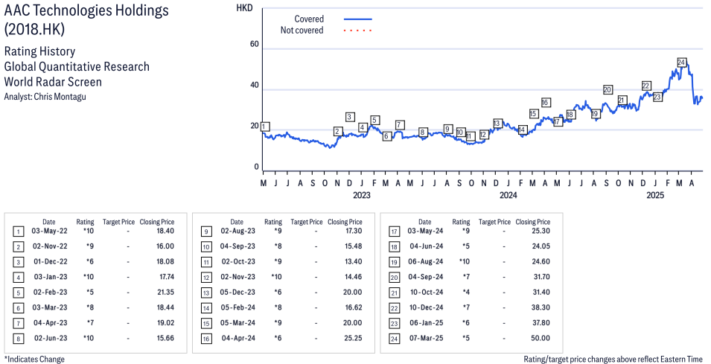This screenshot has width=711, height=364.
Task: Click the date 06-Aug-24
Action: [x=425, y=261]
